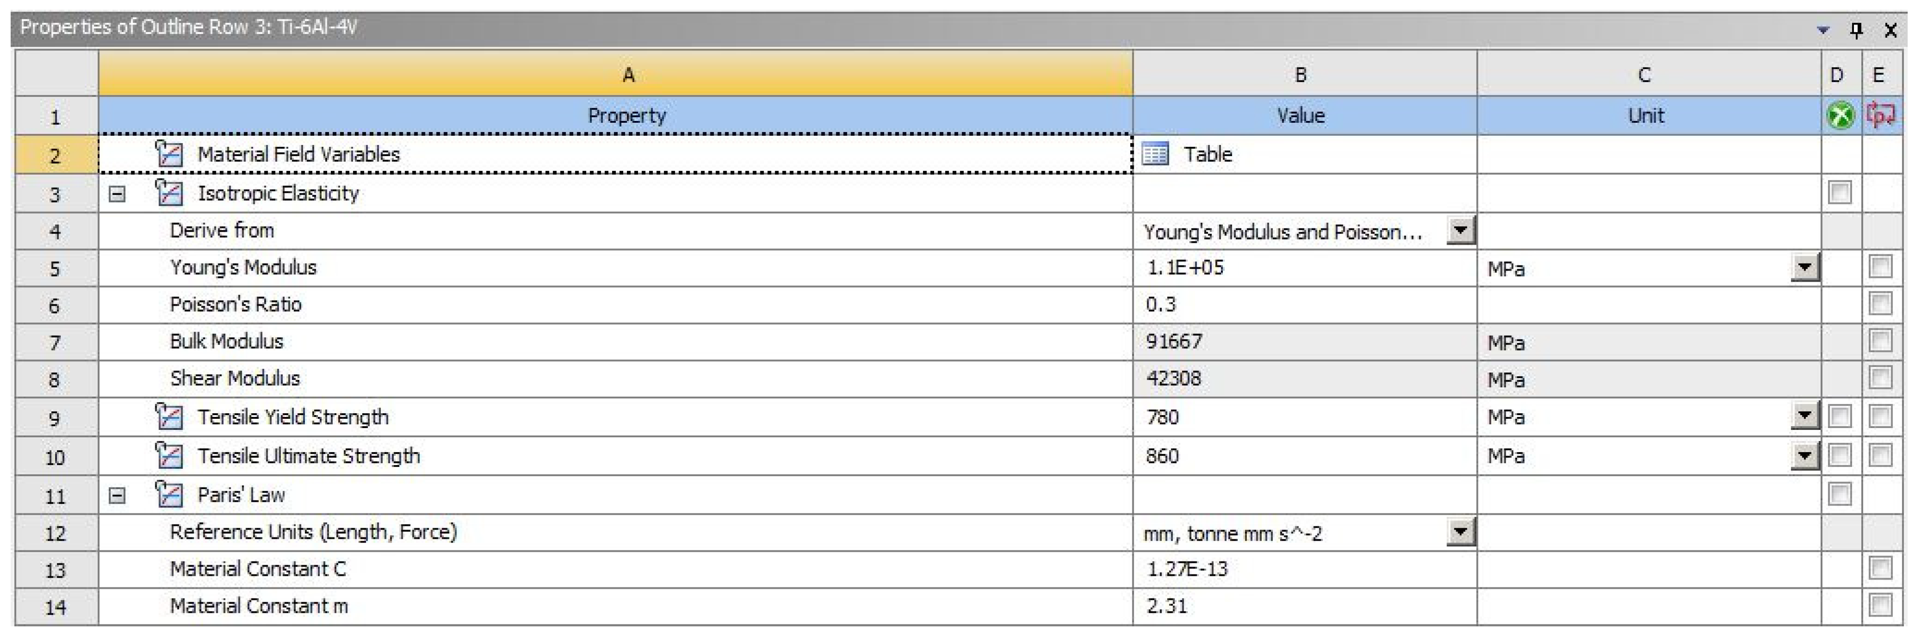Open the panel options dropdown arrow in title bar
1916x637 pixels.
tap(1823, 31)
